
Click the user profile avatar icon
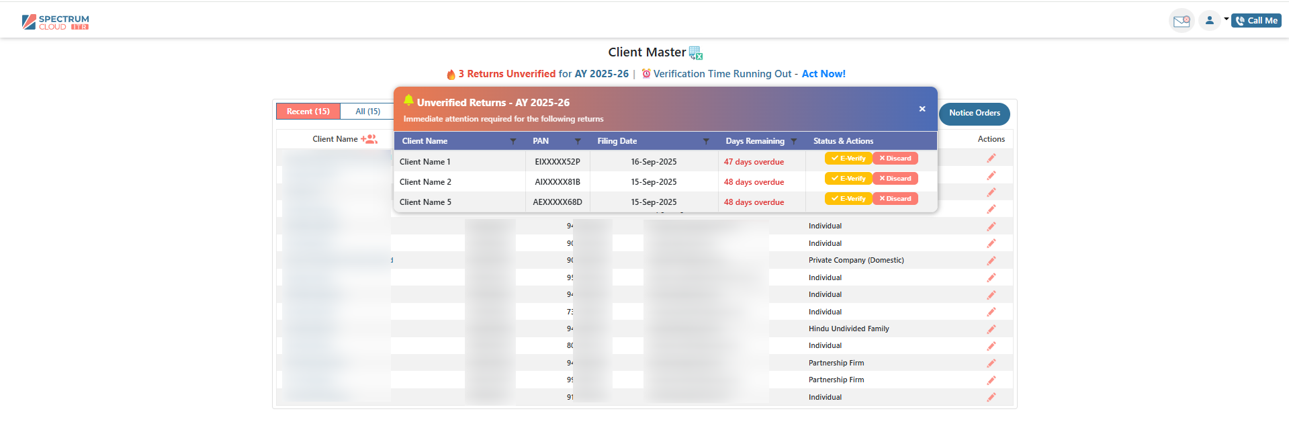coord(1209,21)
